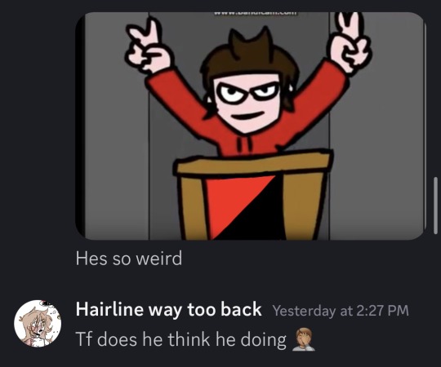The width and height of the screenshot is (441, 367).
Task: Click the bandicam watermark at top of image
Action: click(x=255, y=13)
